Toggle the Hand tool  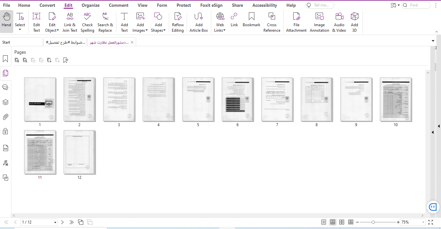(6, 21)
